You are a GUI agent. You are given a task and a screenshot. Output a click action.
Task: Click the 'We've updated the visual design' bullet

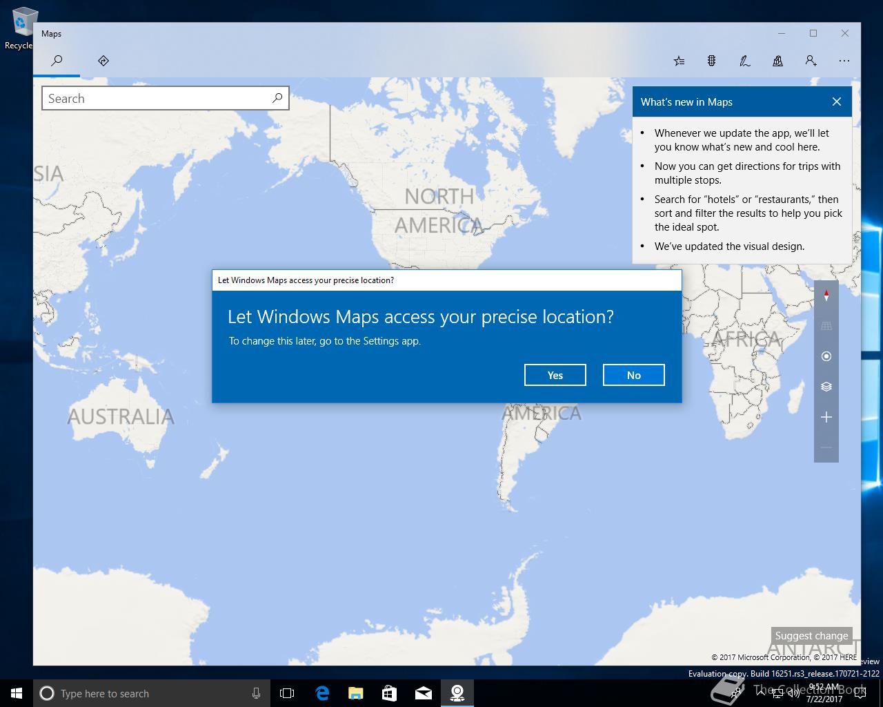729,246
